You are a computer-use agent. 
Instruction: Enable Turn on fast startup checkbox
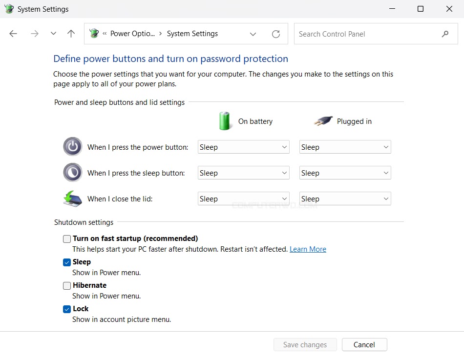(x=67, y=239)
